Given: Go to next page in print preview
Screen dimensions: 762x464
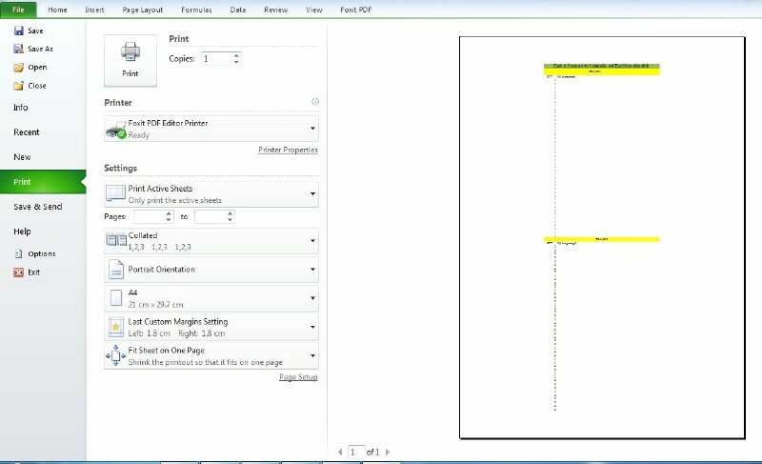Looking at the screenshot, I should coord(388,452).
